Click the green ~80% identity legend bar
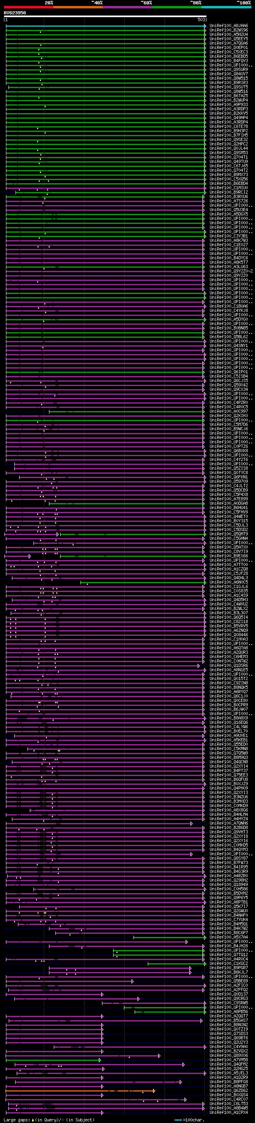Screen dimensions: 255x1123 177,7
